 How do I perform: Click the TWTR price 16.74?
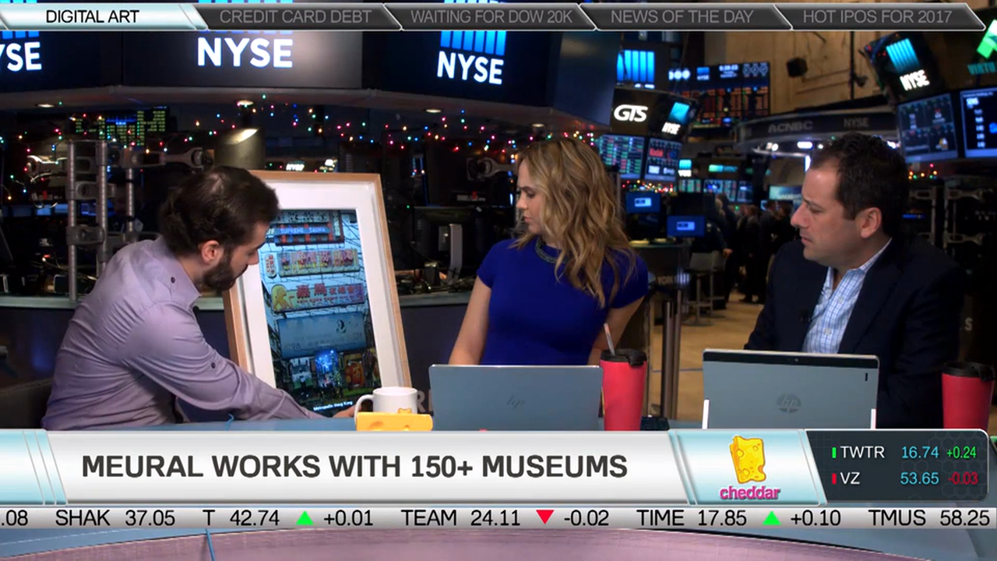[x=919, y=453]
